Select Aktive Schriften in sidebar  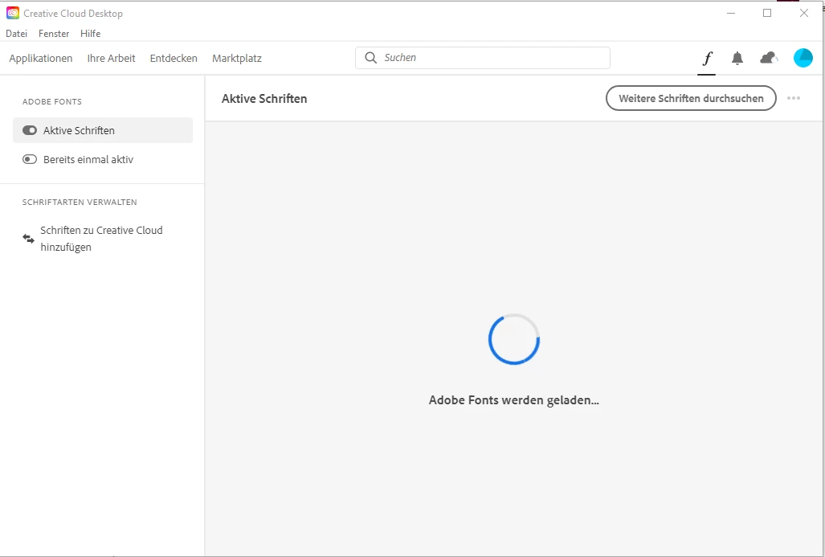(x=103, y=130)
